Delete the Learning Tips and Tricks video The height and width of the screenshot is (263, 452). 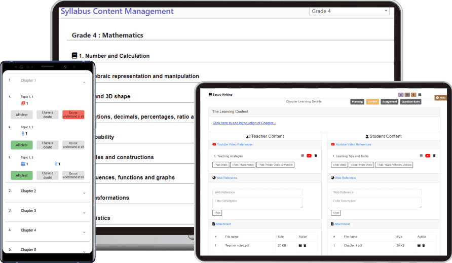coord(434,156)
